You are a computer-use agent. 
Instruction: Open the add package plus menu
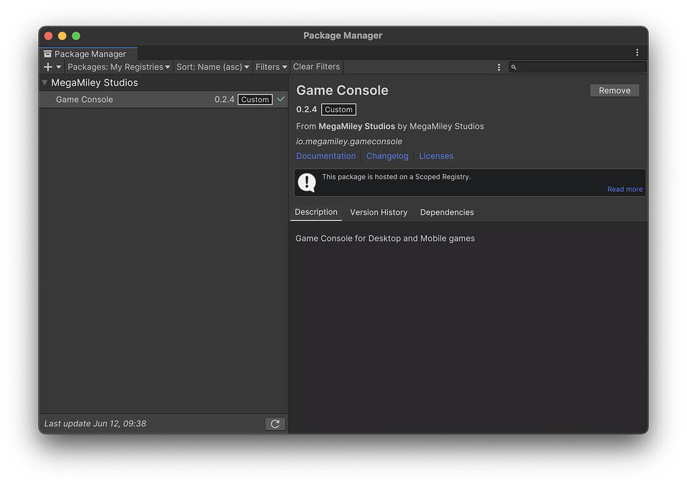(48, 66)
